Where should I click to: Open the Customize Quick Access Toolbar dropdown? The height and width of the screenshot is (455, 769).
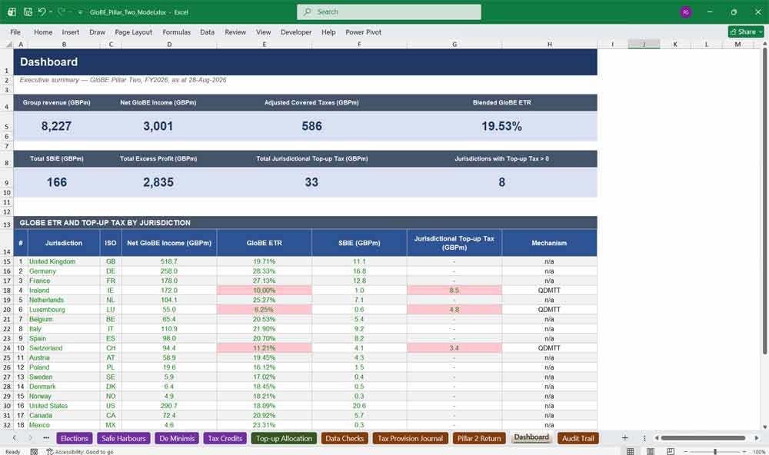tap(80, 12)
